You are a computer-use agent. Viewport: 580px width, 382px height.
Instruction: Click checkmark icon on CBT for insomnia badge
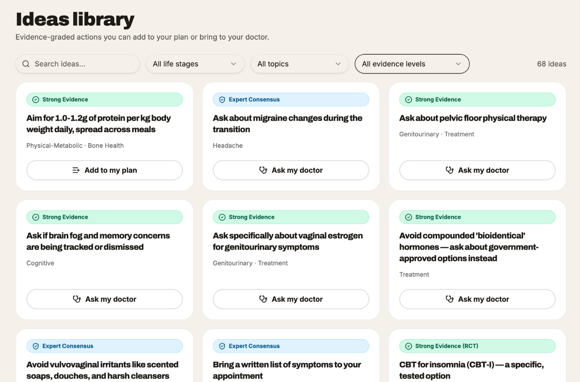pos(408,346)
